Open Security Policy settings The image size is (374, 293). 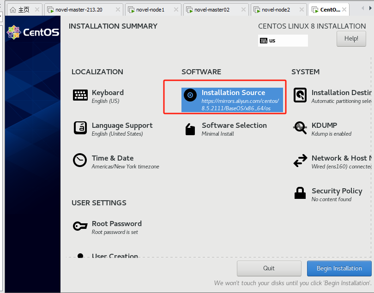[337, 191]
